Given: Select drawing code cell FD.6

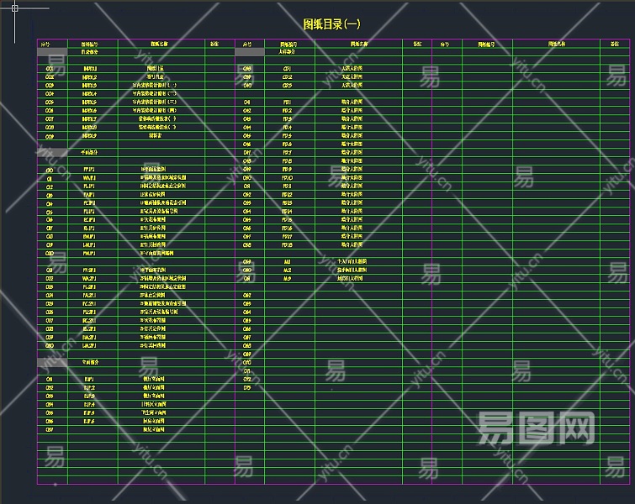Looking at the screenshot, I should (x=287, y=144).
